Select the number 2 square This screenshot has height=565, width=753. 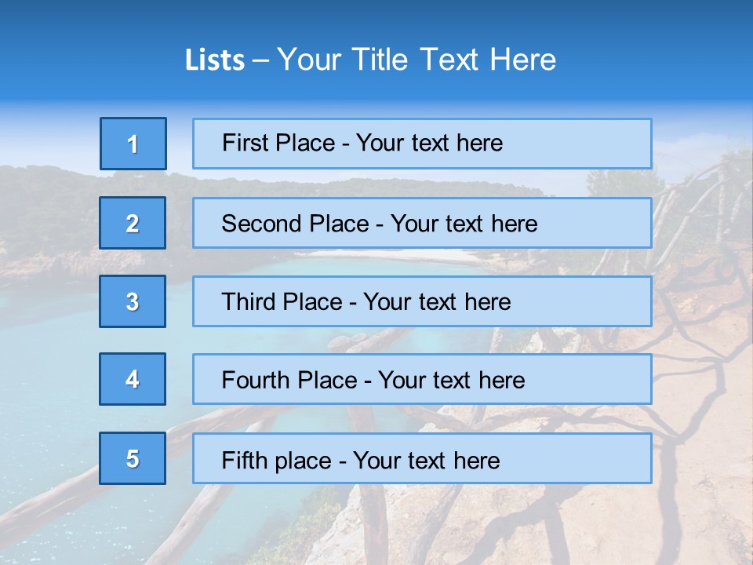coord(133,223)
